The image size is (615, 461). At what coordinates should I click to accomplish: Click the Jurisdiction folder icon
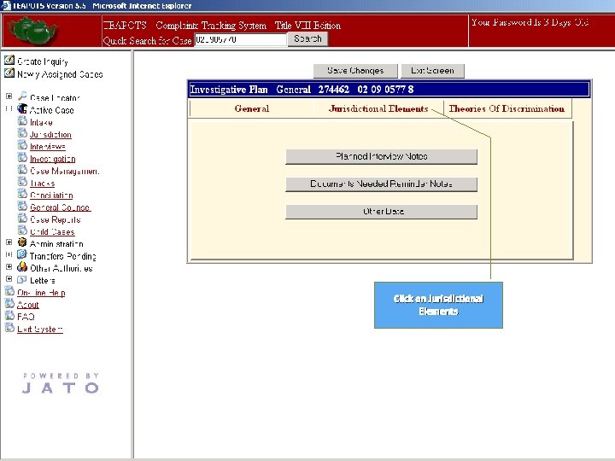tap(22, 133)
